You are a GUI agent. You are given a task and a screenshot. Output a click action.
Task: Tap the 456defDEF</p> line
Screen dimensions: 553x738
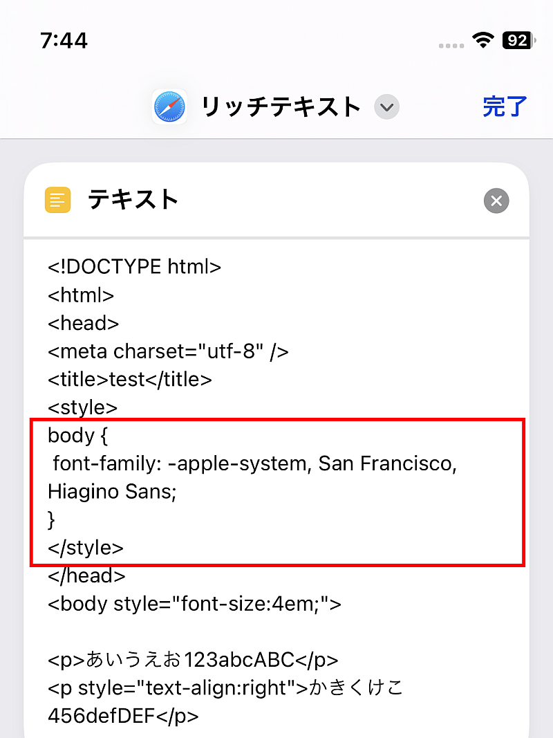pos(123,717)
